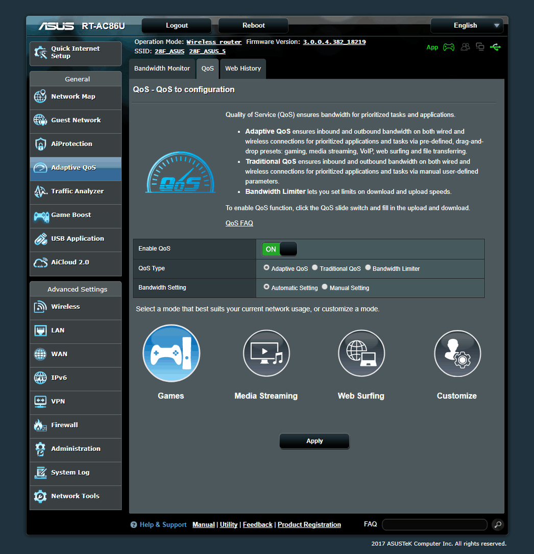This screenshot has height=554, width=534.
Task: Switch to the Web History tab
Action: point(243,68)
